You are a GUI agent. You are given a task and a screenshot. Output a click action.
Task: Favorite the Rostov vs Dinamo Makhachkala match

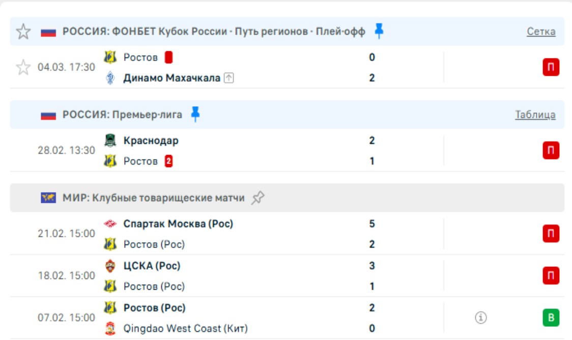(23, 67)
